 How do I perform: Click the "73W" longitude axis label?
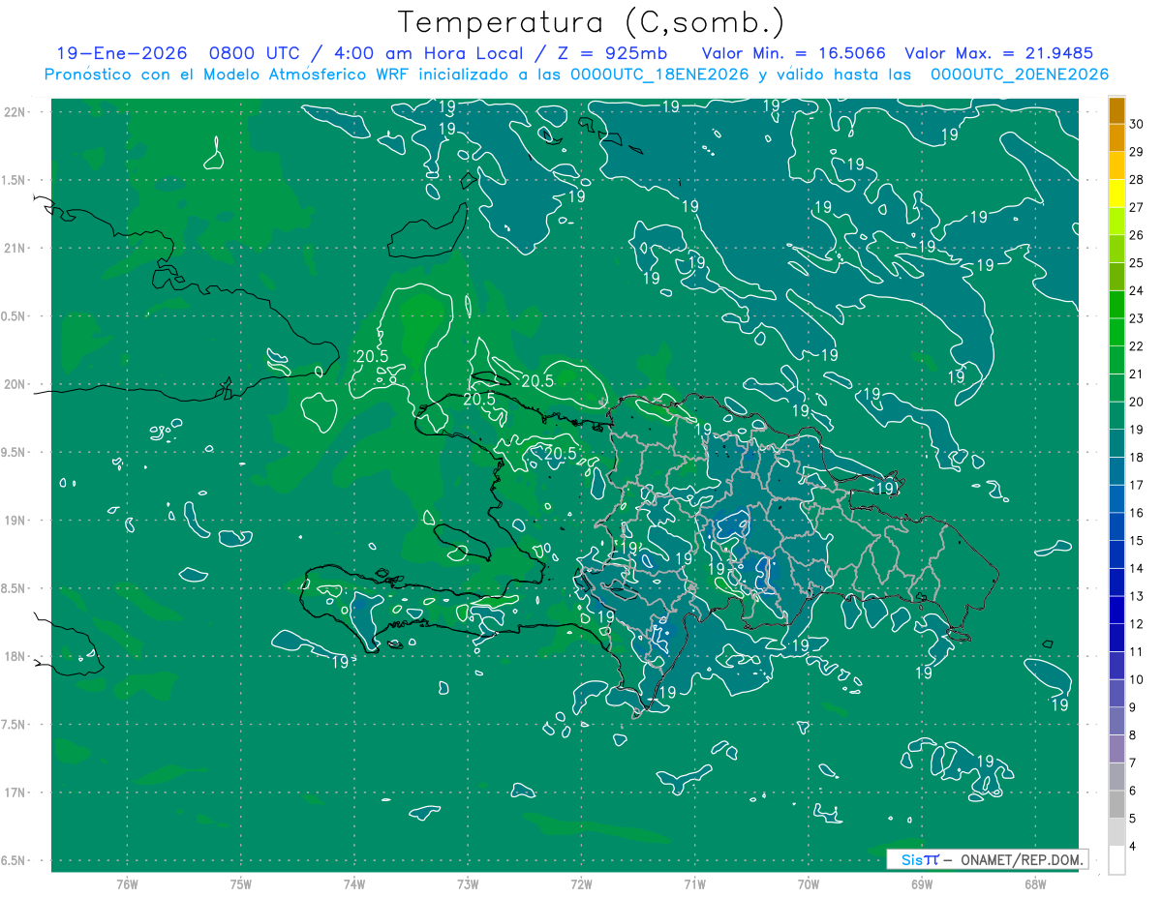[468, 884]
